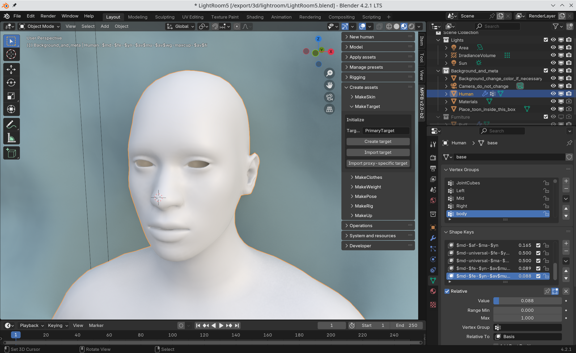Play the animation forward
This screenshot has height=353, width=576.
(221, 325)
